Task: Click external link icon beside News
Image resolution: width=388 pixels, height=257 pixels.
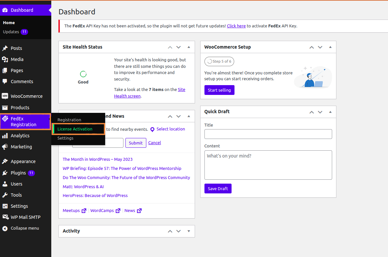Action: point(139,211)
